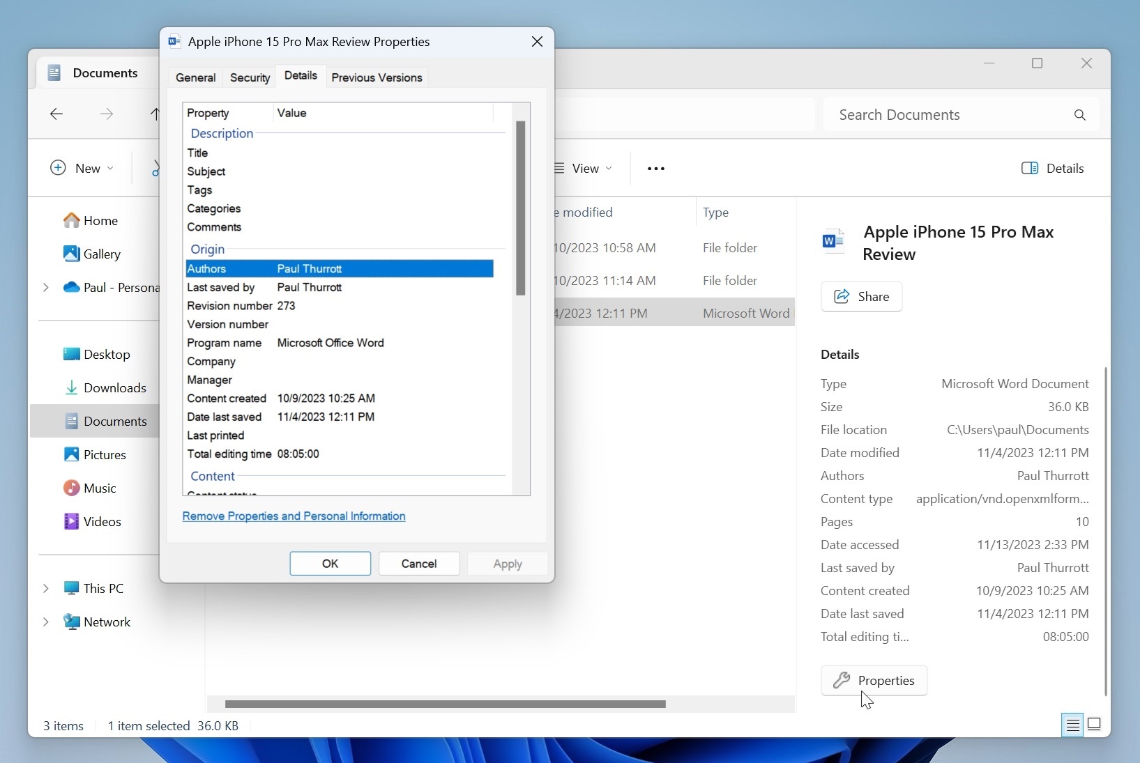1140x763 pixels.
Task: Select Pictures in the sidebar
Action: 105,455
